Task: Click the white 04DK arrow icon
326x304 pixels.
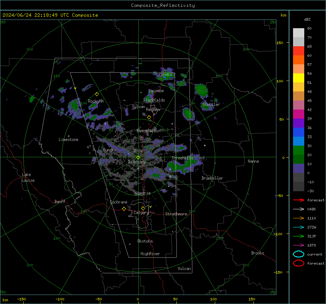Action: coord(298,209)
